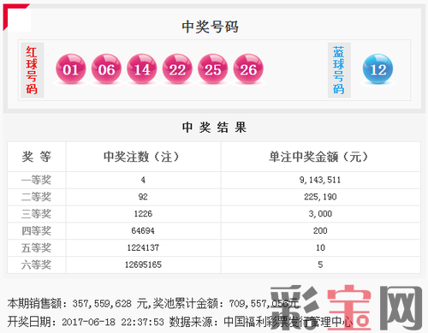Screen dimensions: 428x333
Task: Select the 六等奖 row label
Action: [36, 265]
